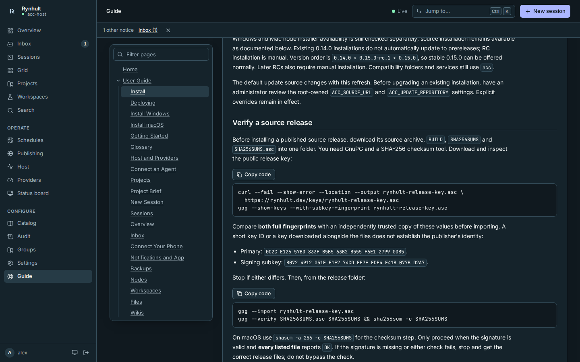Open the Connect an Agent page
This screenshot has height=362, width=580.
[x=153, y=169]
